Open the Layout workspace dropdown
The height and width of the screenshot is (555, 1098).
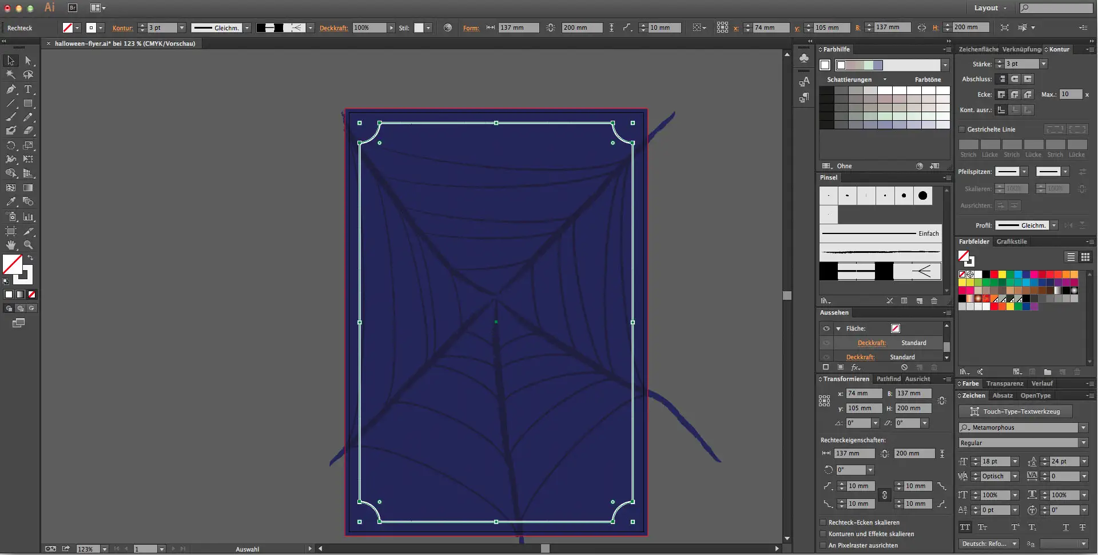tap(990, 8)
